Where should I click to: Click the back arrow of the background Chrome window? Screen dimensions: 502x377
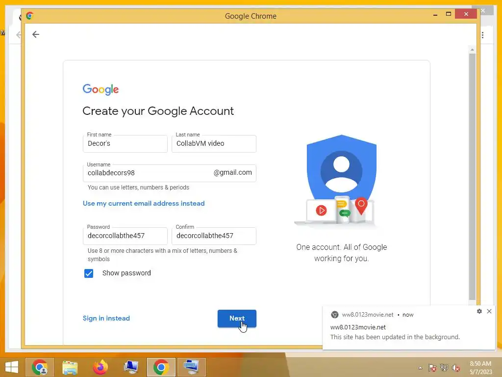point(19,35)
